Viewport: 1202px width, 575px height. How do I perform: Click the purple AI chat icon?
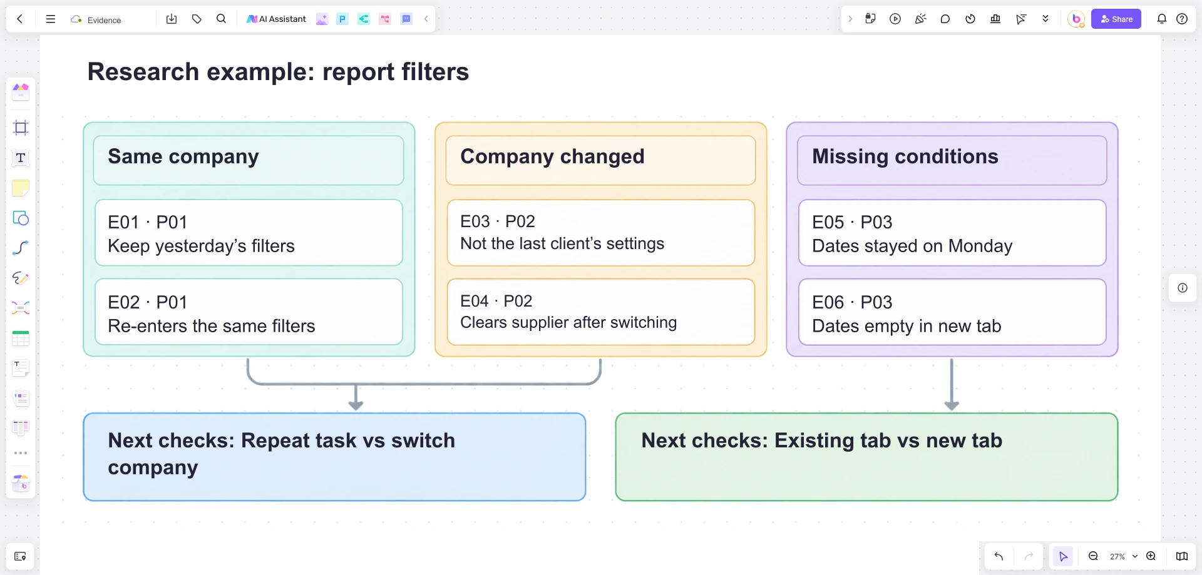[406, 19]
